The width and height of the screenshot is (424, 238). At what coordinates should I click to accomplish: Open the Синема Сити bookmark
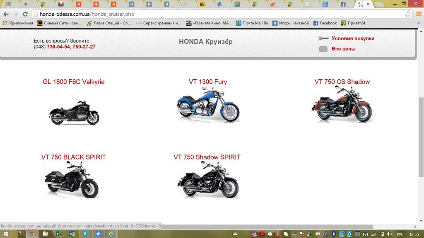coord(60,23)
